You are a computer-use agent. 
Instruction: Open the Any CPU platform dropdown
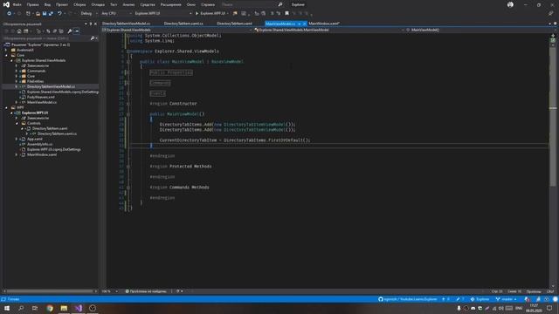click(x=116, y=14)
